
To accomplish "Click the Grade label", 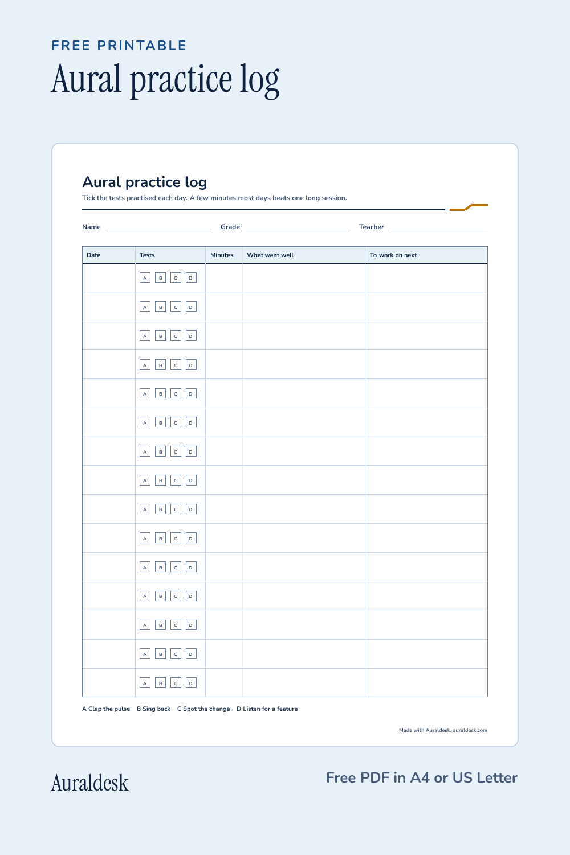I will click(x=230, y=227).
